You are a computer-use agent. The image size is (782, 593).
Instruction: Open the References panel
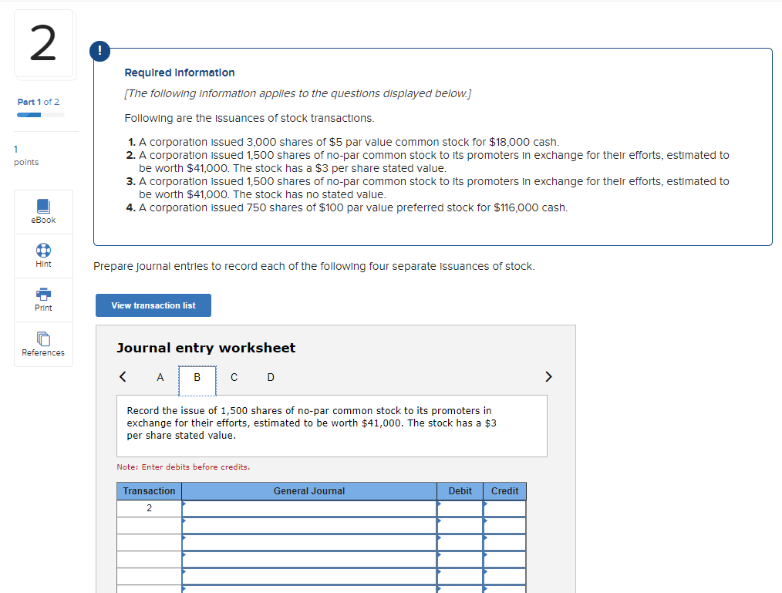pyautogui.click(x=42, y=344)
